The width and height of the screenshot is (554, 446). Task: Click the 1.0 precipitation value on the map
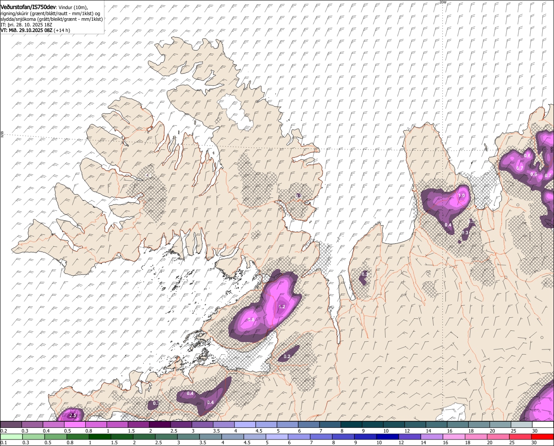[461, 195]
